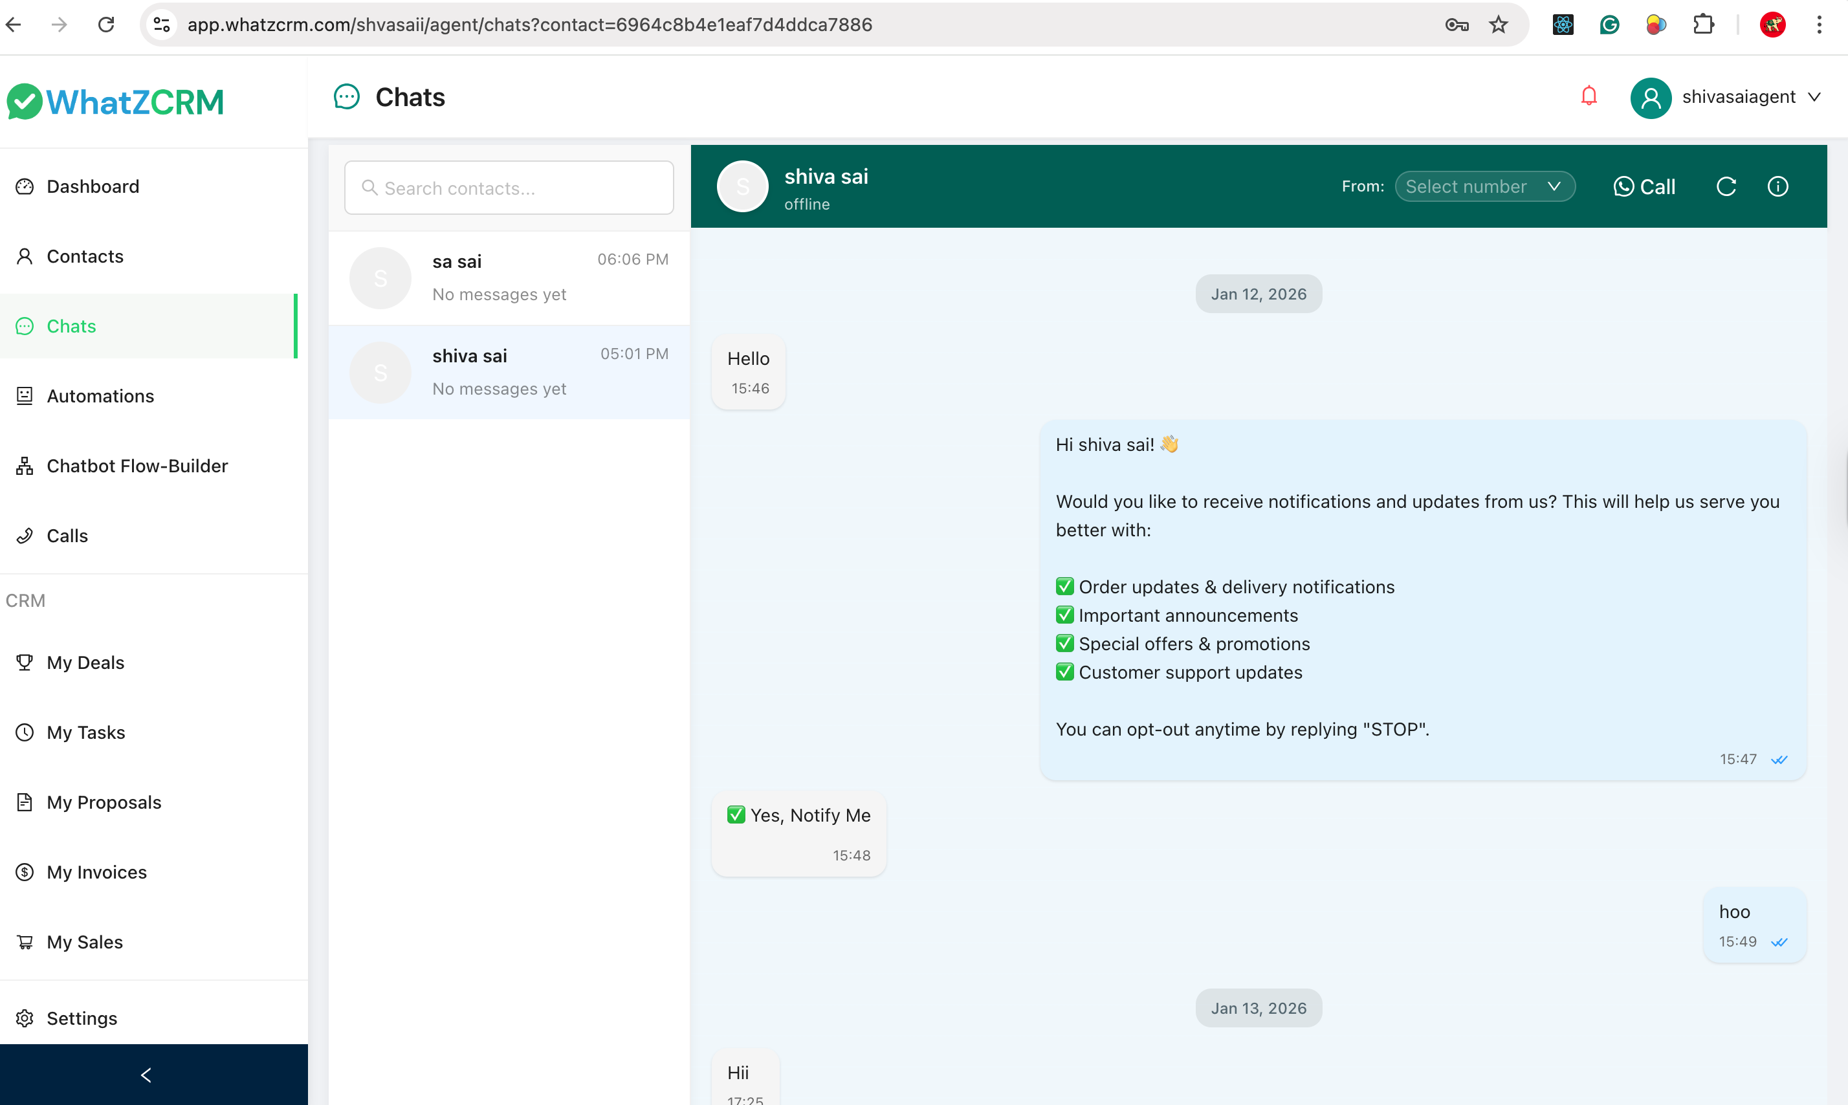Open My Invoices in CRM

97,872
